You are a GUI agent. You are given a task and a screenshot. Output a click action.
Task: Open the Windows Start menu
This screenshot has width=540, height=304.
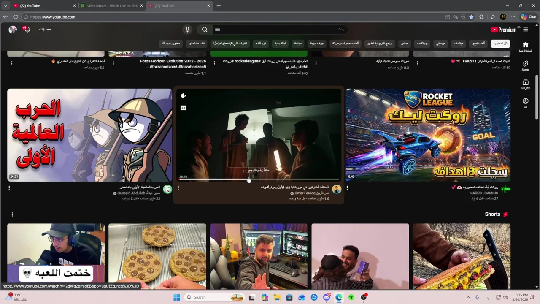177,297
